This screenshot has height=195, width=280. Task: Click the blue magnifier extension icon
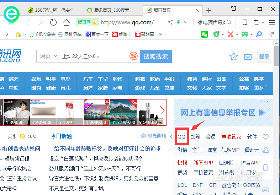pos(259,34)
